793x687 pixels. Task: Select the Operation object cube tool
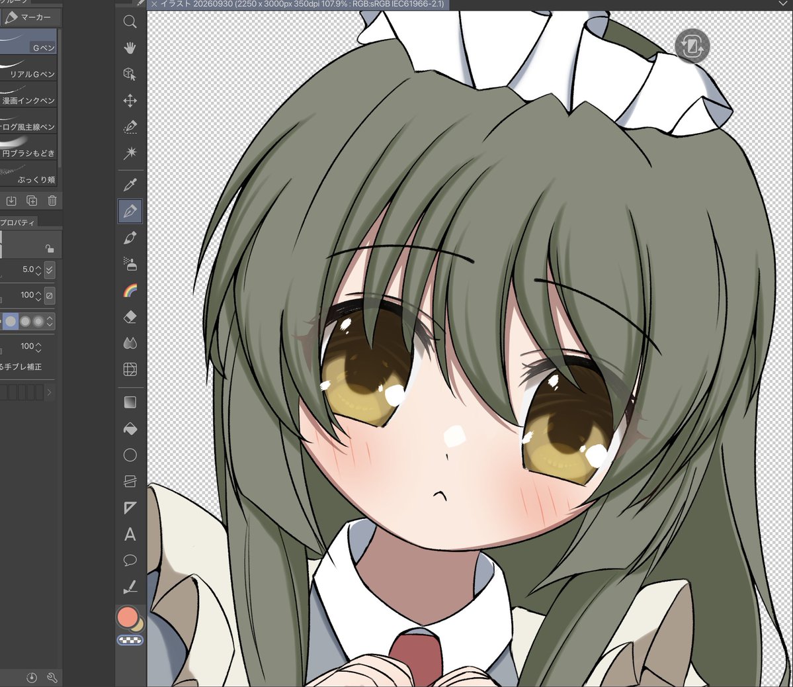click(130, 74)
